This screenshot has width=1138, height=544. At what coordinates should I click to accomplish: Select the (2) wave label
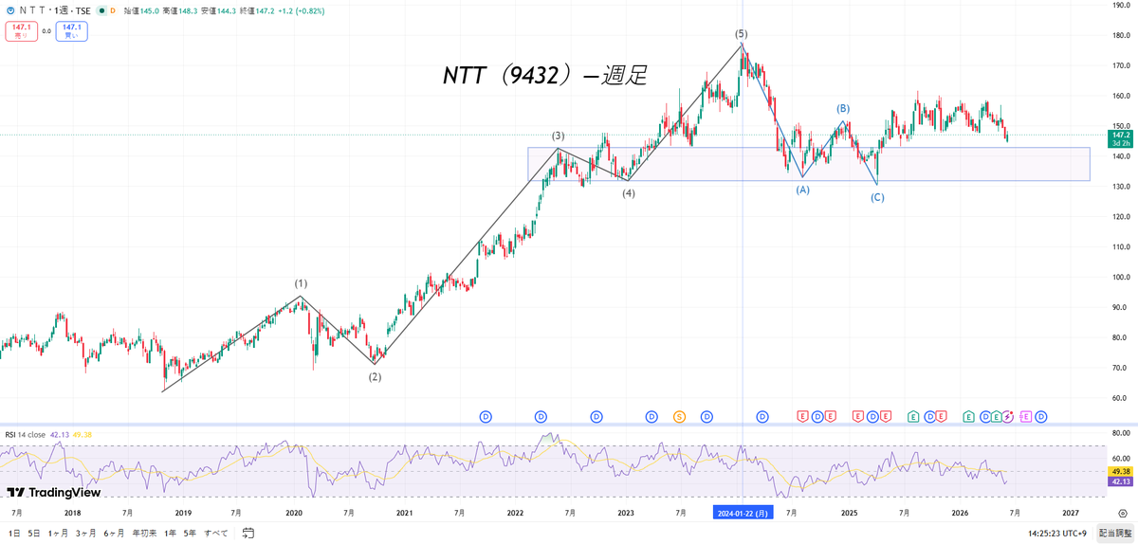pyautogui.click(x=376, y=376)
